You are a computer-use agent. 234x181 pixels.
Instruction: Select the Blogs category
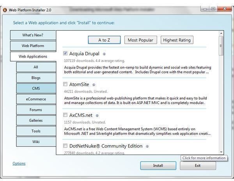36,78
